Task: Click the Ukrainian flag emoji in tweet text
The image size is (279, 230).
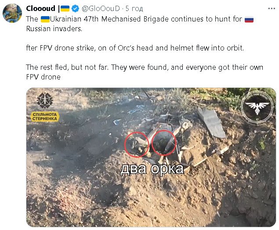Action: [45, 19]
